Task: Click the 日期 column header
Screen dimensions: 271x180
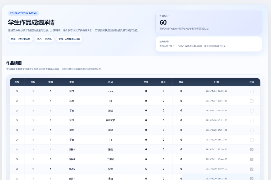Action: [x=216, y=82]
